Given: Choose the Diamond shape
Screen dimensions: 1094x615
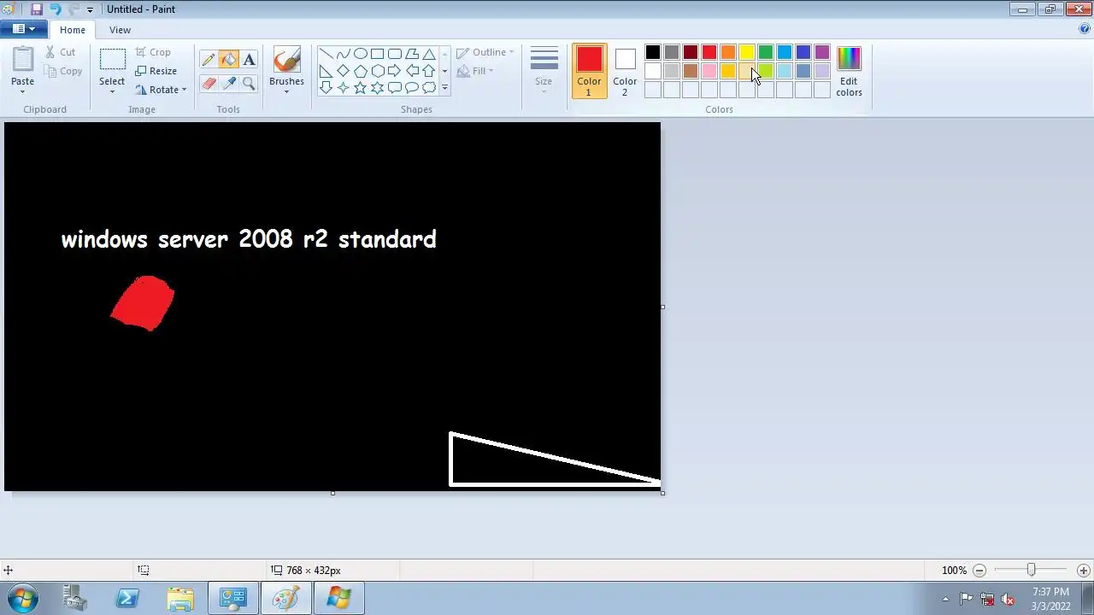Looking at the screenshot, I should click(343, 71).
